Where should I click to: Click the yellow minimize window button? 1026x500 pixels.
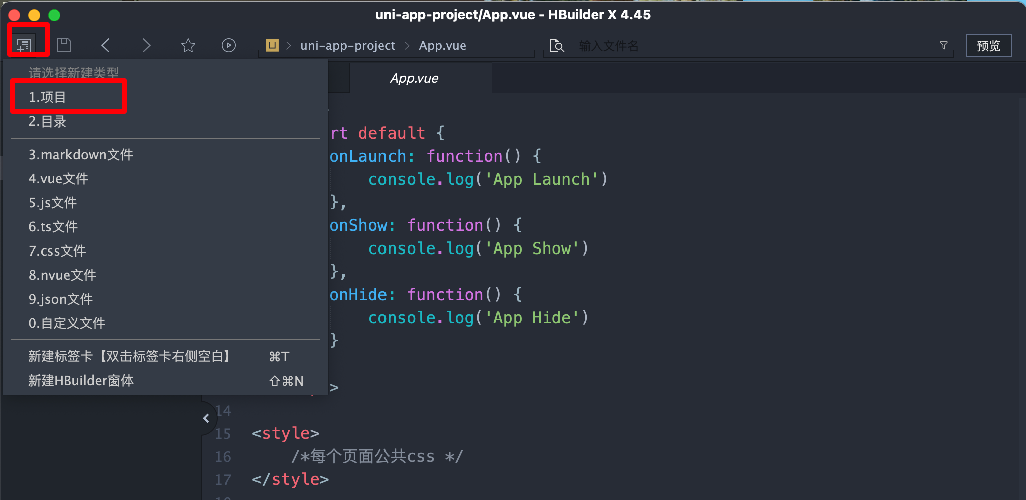34,15
